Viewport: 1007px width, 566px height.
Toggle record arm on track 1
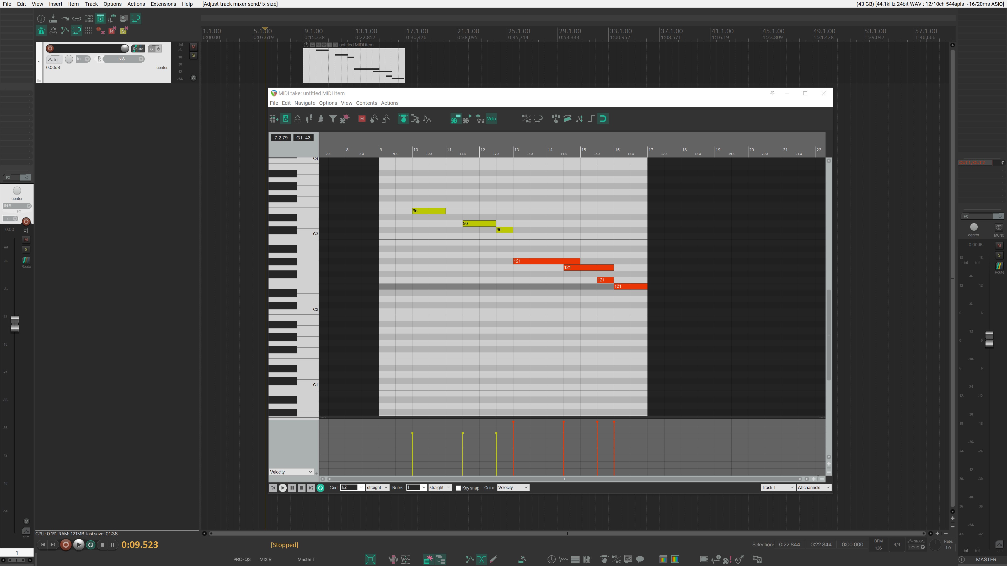[x=50, y=48]
